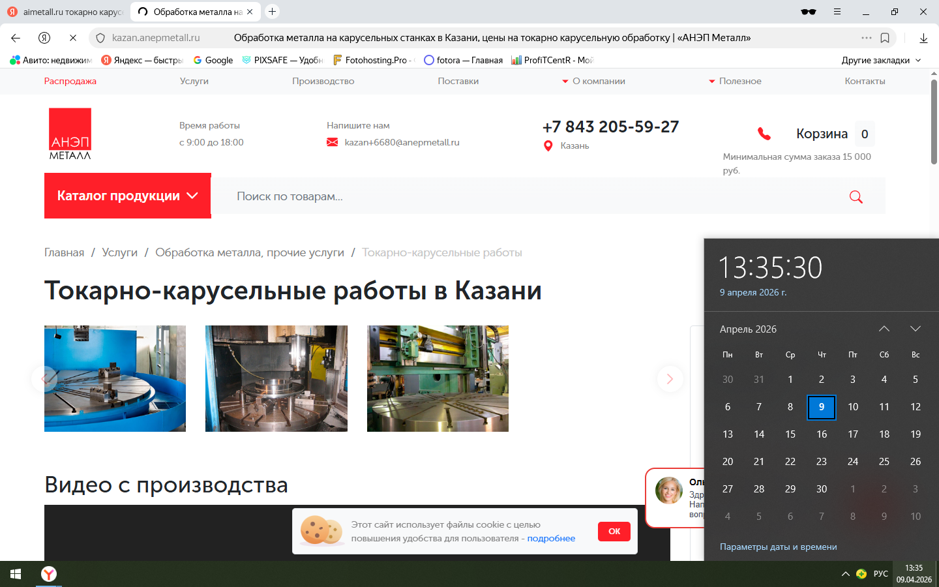939x587 pixels.
Task: Toggle incognito mask icon in title bar
Action: pyautogui.click(x=809, y=12)
